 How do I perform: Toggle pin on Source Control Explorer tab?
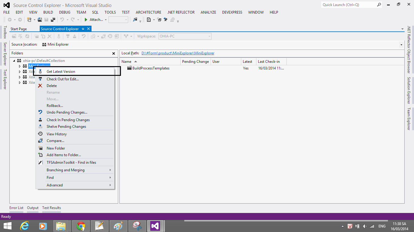click(83, 29)
